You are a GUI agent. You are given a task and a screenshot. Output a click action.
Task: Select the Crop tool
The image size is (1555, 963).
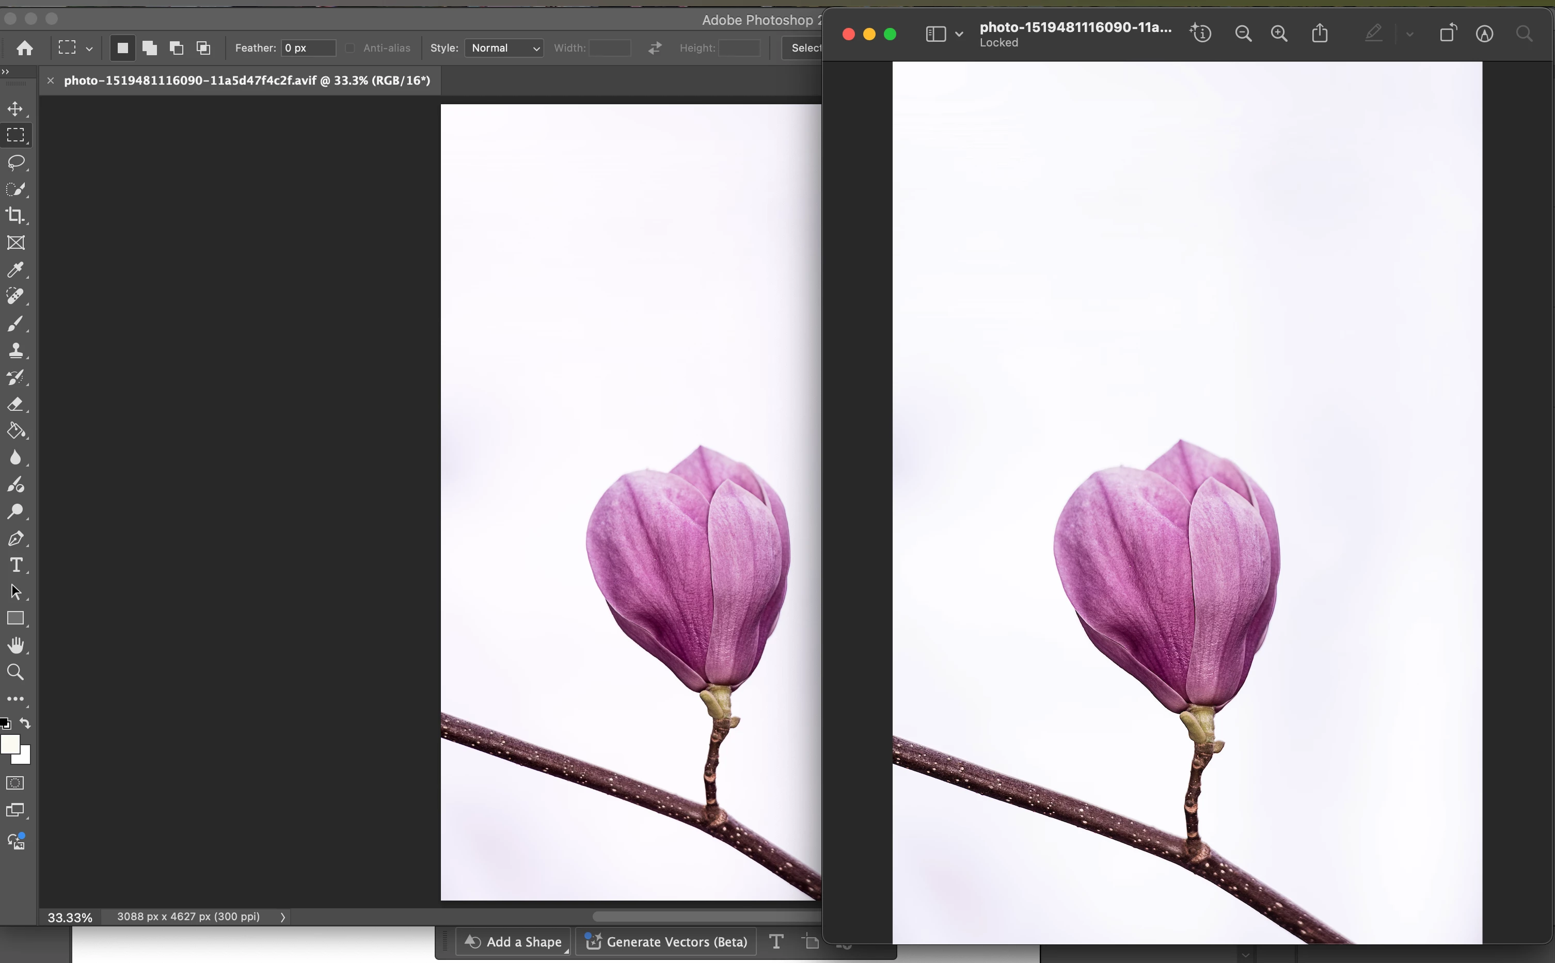coord(16,216)
